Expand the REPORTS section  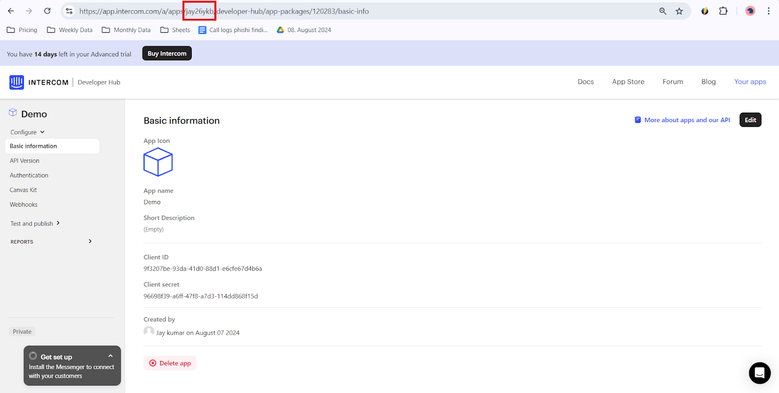tap(52, 241)
